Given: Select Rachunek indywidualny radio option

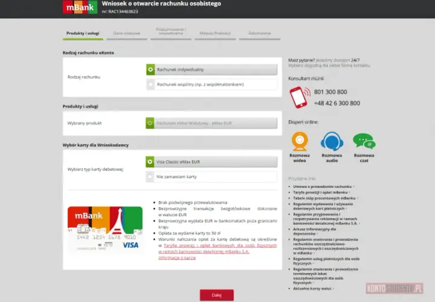Looking at the screenshot, I should tap(211, 69).
